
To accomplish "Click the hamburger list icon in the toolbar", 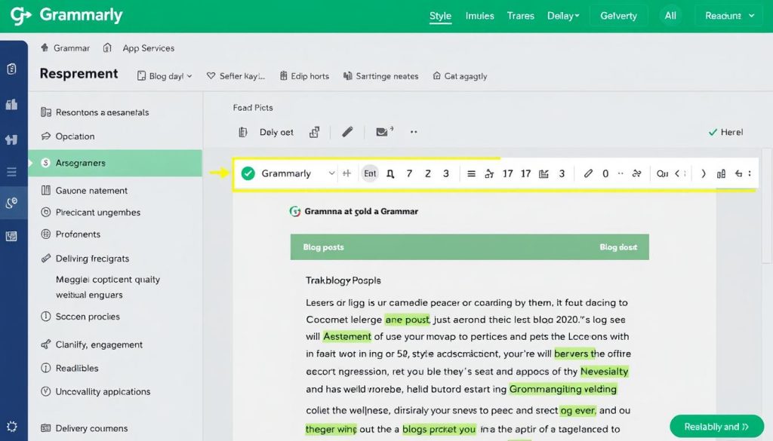I will pyautogui.click(x=472, y=173).
